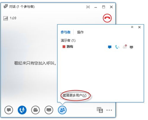The height and width of the screenshot is (120, 148).
Task: Check the signal strength network icon
Action: pos(6,18)
